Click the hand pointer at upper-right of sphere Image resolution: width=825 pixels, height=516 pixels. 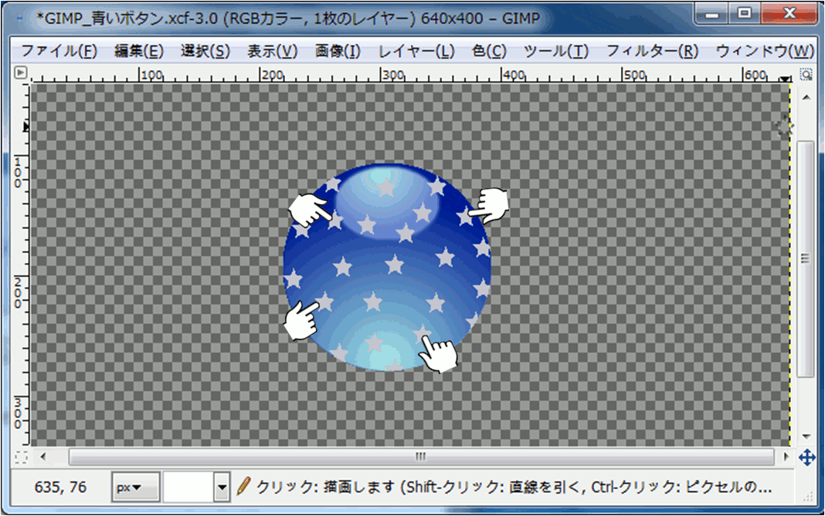[489, 204]
